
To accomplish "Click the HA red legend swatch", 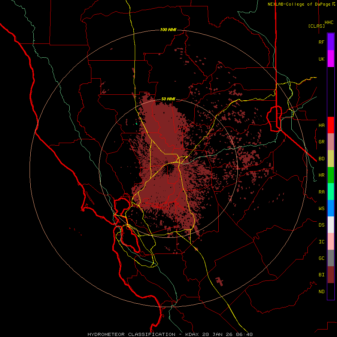I will [x=331, y=125].
